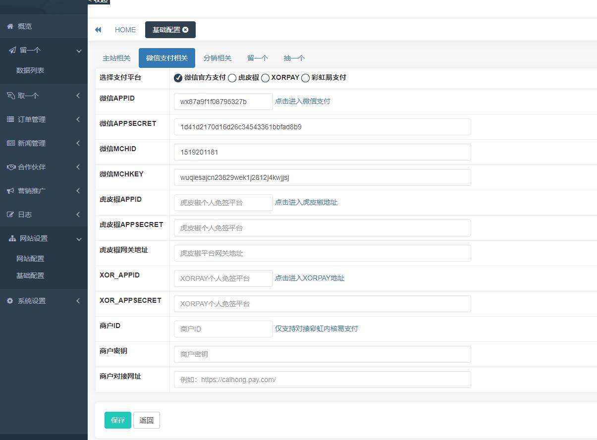Viewport: 597px width, 440px height.
Task: Choose the 彩虹易支付 radio option
Action: tap(305, 78)
